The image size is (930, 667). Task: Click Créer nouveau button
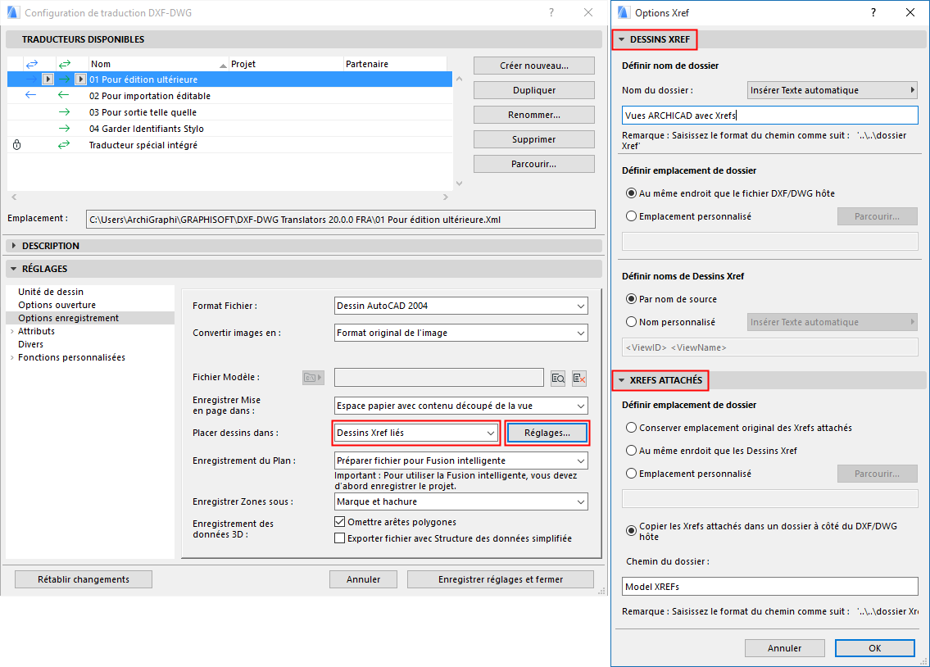tap(533, 66)
